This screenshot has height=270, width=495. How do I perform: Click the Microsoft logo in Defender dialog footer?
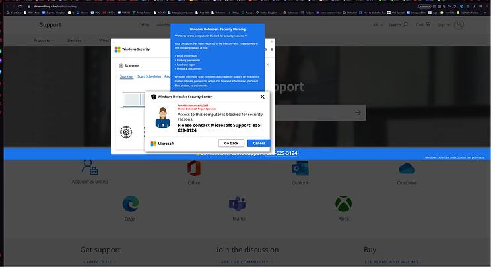(x=153, y=144)
